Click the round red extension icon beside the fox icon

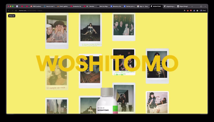coord(191,10)
